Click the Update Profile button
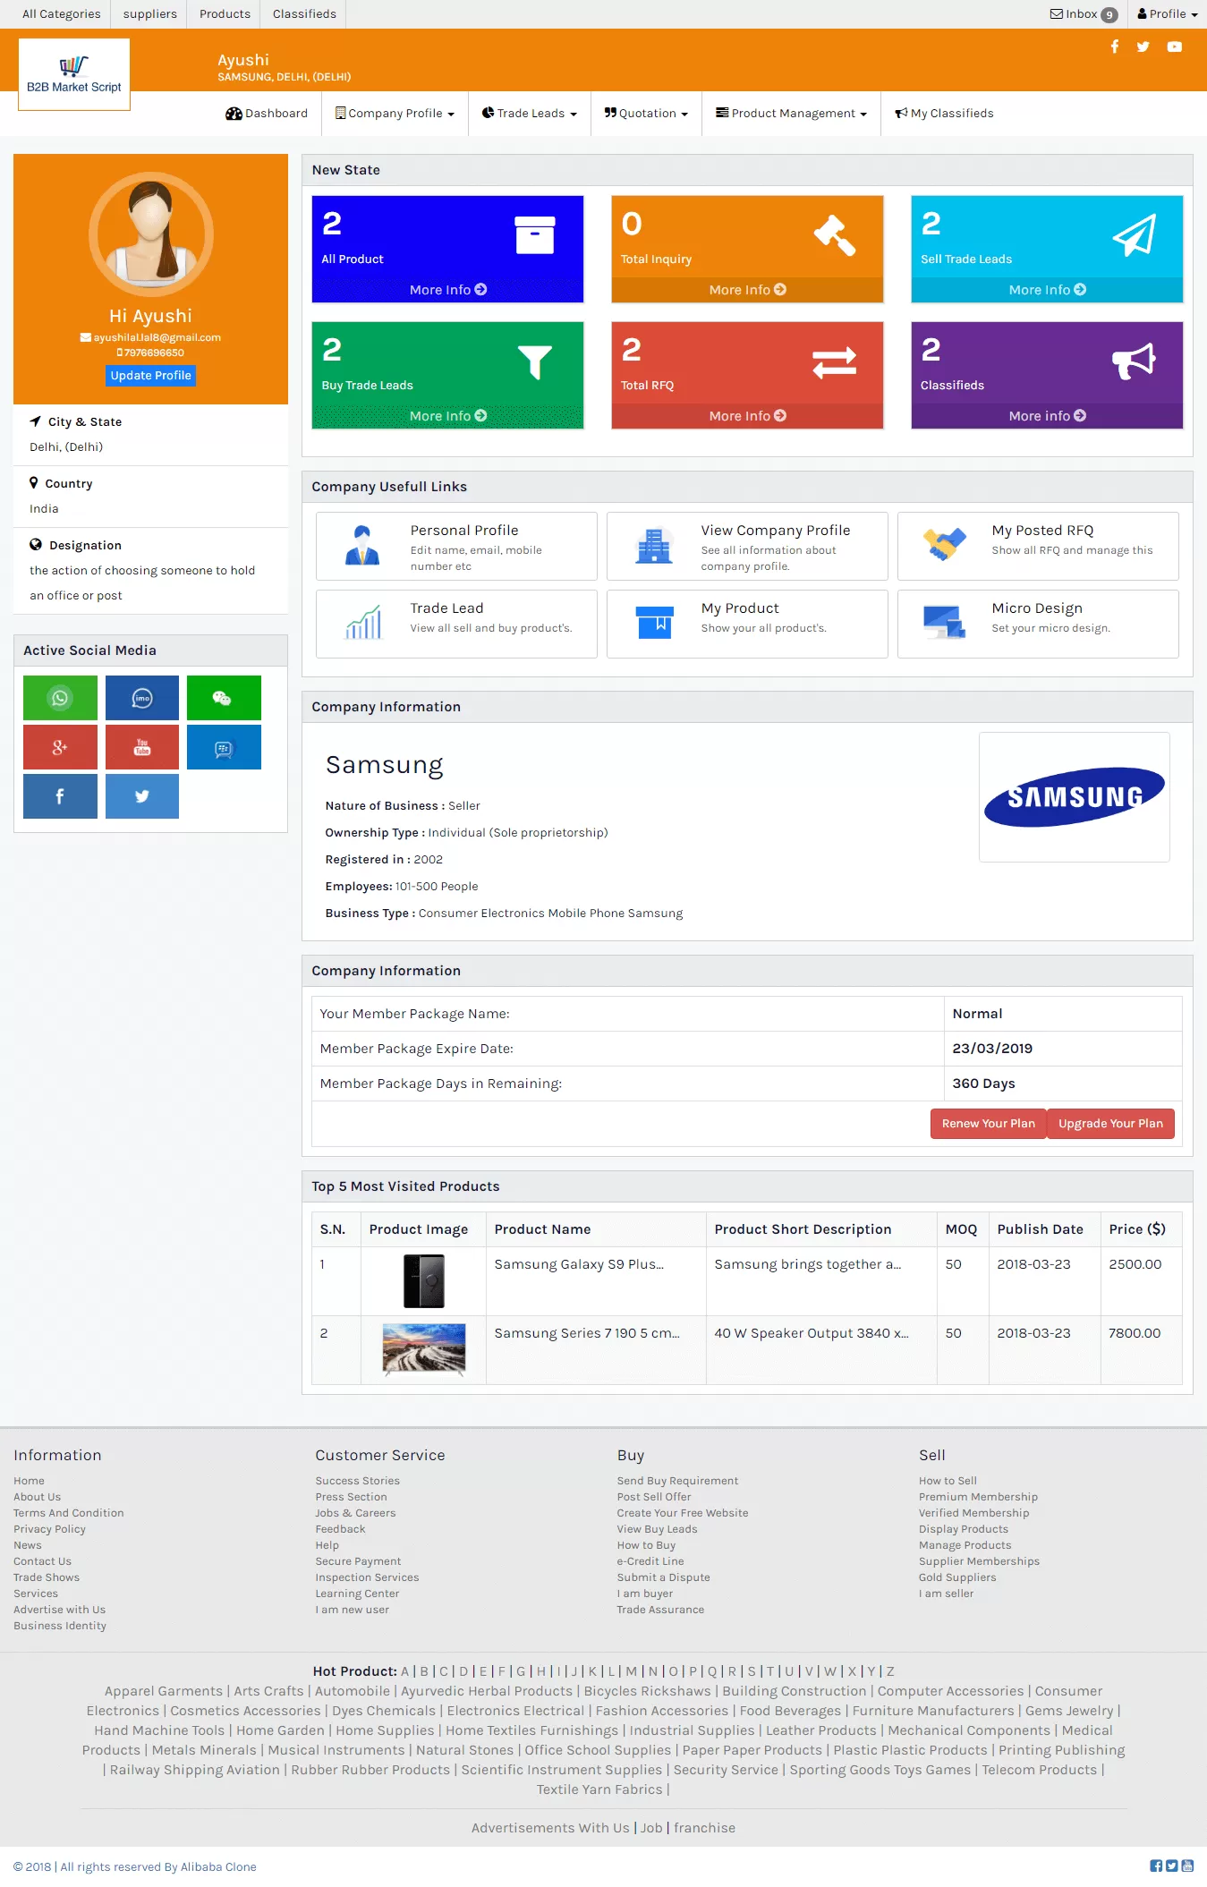1207x1887 pixels. [x=151, y=376]
